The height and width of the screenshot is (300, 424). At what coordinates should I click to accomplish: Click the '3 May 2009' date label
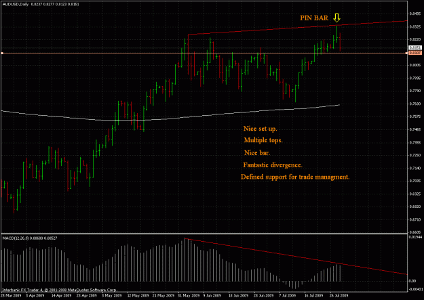[111, 295]
